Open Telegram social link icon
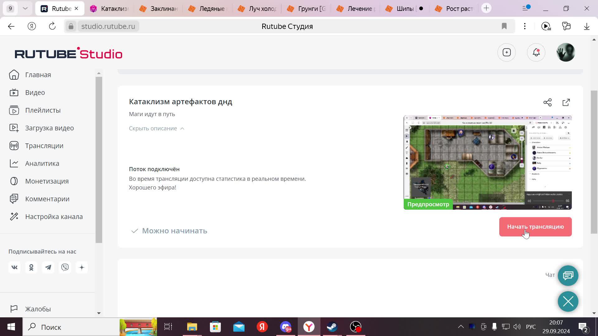 [48, 267]
